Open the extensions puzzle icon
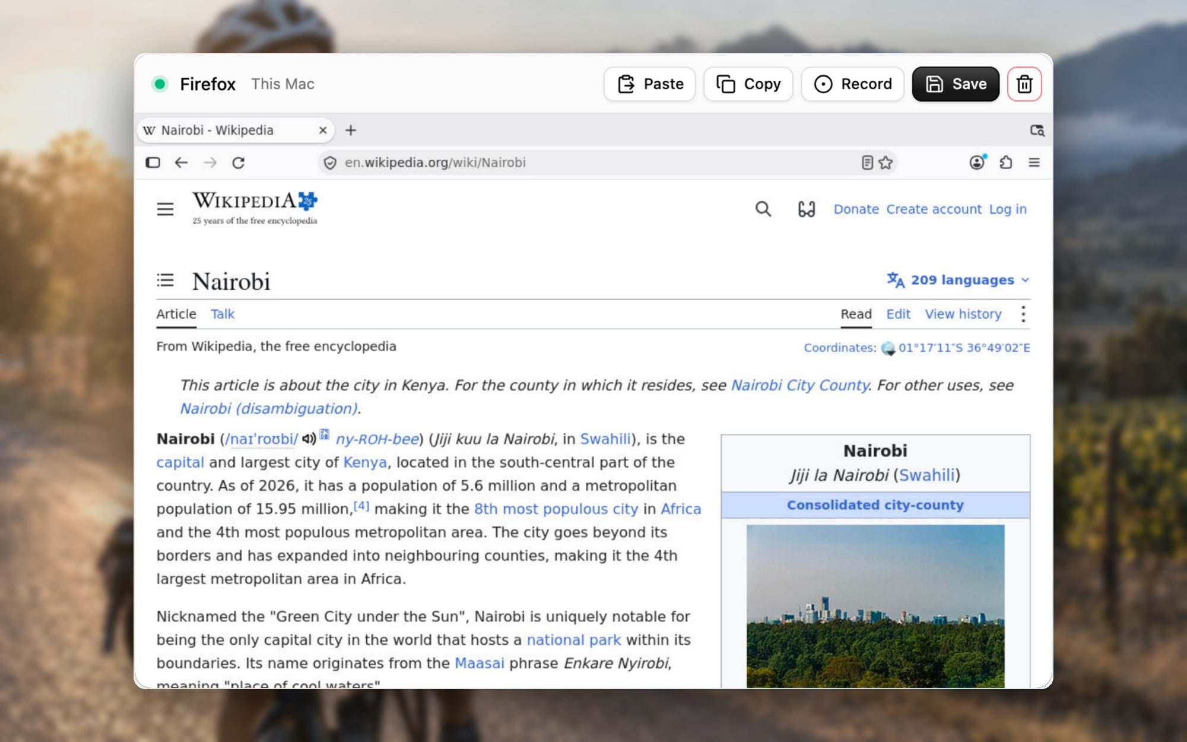The image size is (1187, 742). tap(1006, 162)
